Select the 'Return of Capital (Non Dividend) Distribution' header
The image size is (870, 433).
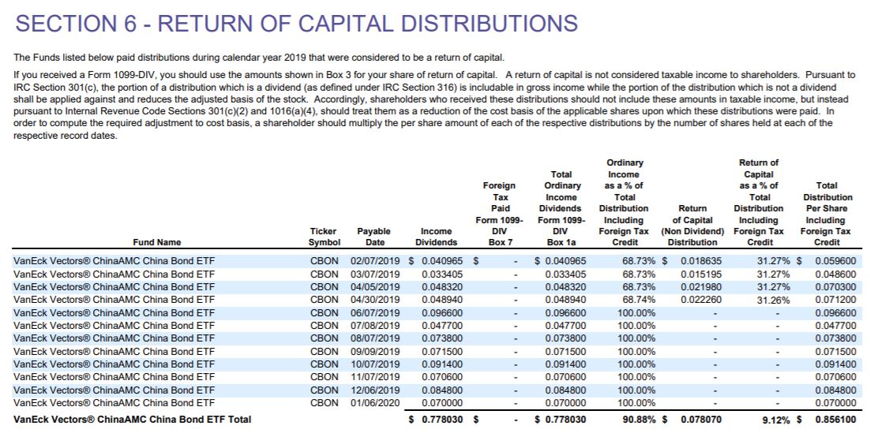[x=692, y=225]
